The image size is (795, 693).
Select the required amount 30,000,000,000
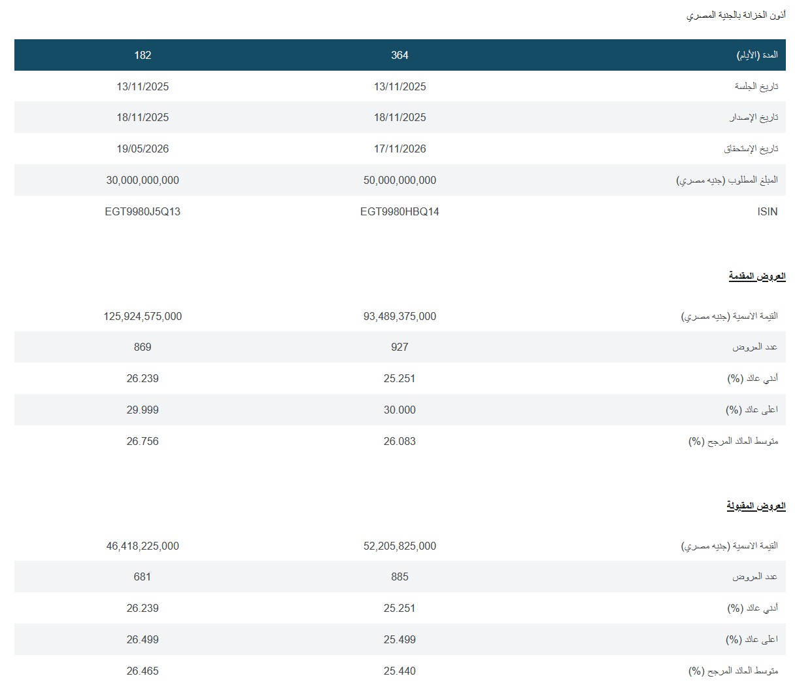[x=143, y=180]
